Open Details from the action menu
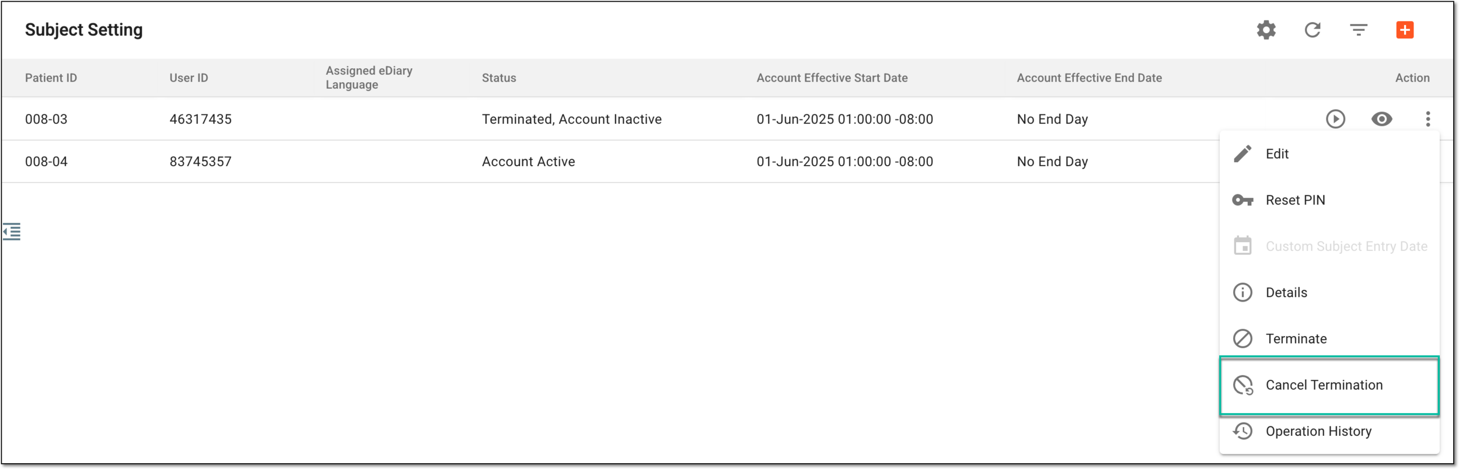 [x=1329, y=292]
